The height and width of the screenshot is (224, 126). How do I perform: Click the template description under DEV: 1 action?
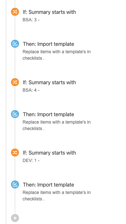(x=56, y=196)
